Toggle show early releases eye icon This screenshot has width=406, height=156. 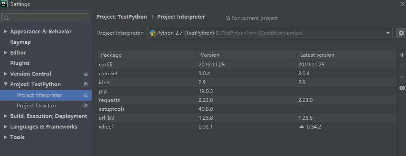click(402, 88)
